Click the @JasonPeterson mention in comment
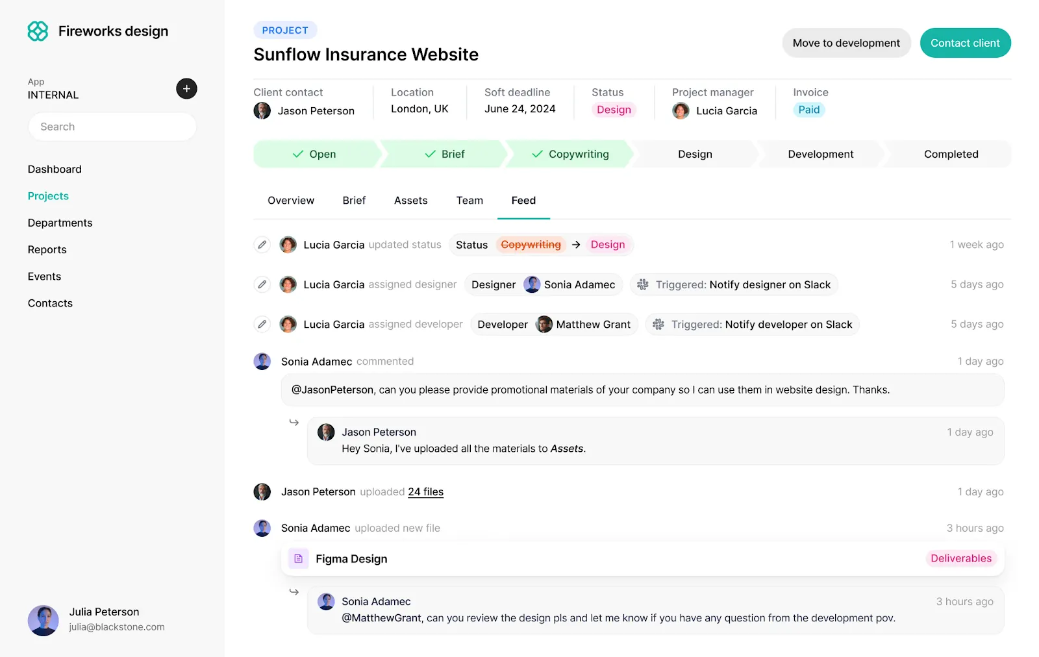Screen dimensions: 1039x657 pyautogui.click(x=332, y=390)
